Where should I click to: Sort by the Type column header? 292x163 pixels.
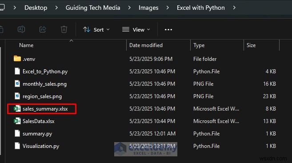(x=199, y=45)
